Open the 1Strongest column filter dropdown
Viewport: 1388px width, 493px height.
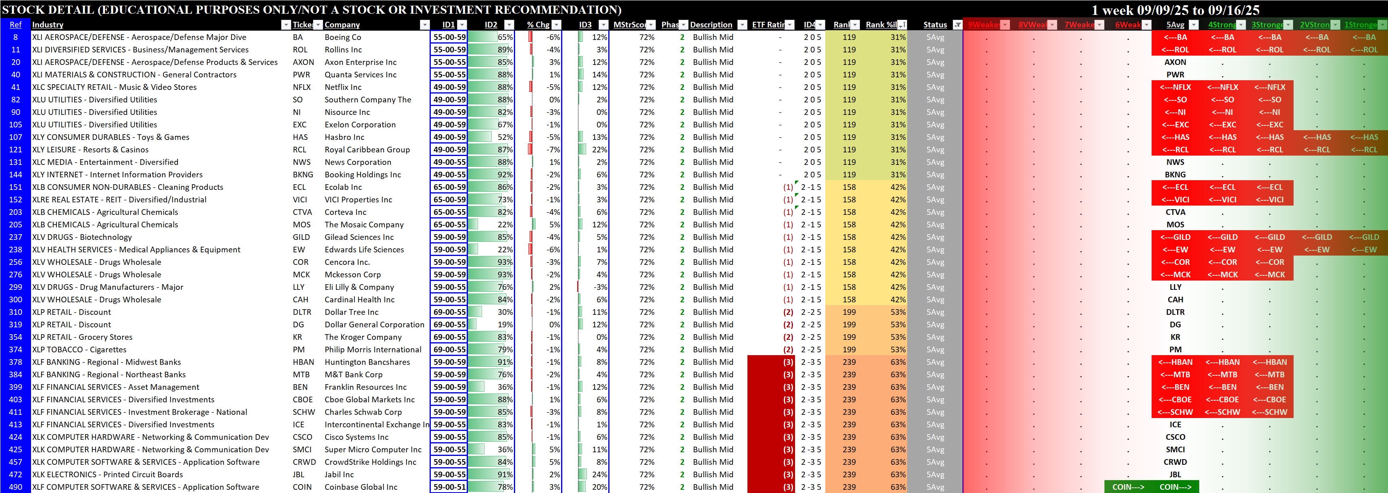pos(1382,25)
